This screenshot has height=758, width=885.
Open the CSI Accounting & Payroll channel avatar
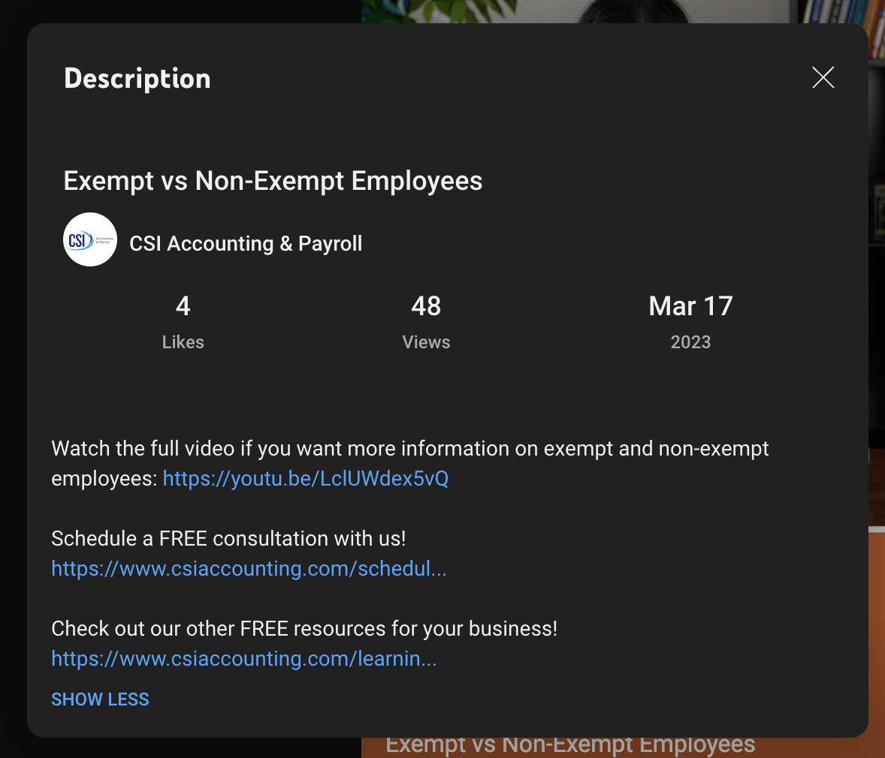90,239
